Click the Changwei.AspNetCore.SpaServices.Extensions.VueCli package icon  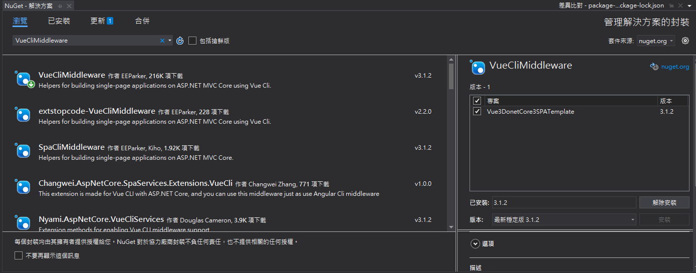pyautogui.click(x=23, y=187)
